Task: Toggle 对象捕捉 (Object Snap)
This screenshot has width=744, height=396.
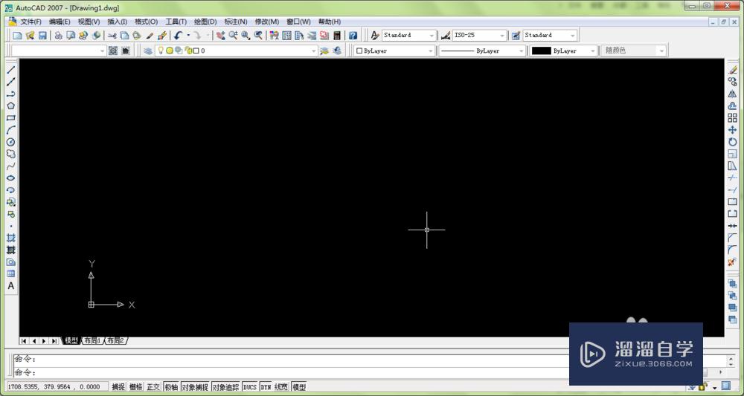Action: pyautogui.click(x=195, y=387)
